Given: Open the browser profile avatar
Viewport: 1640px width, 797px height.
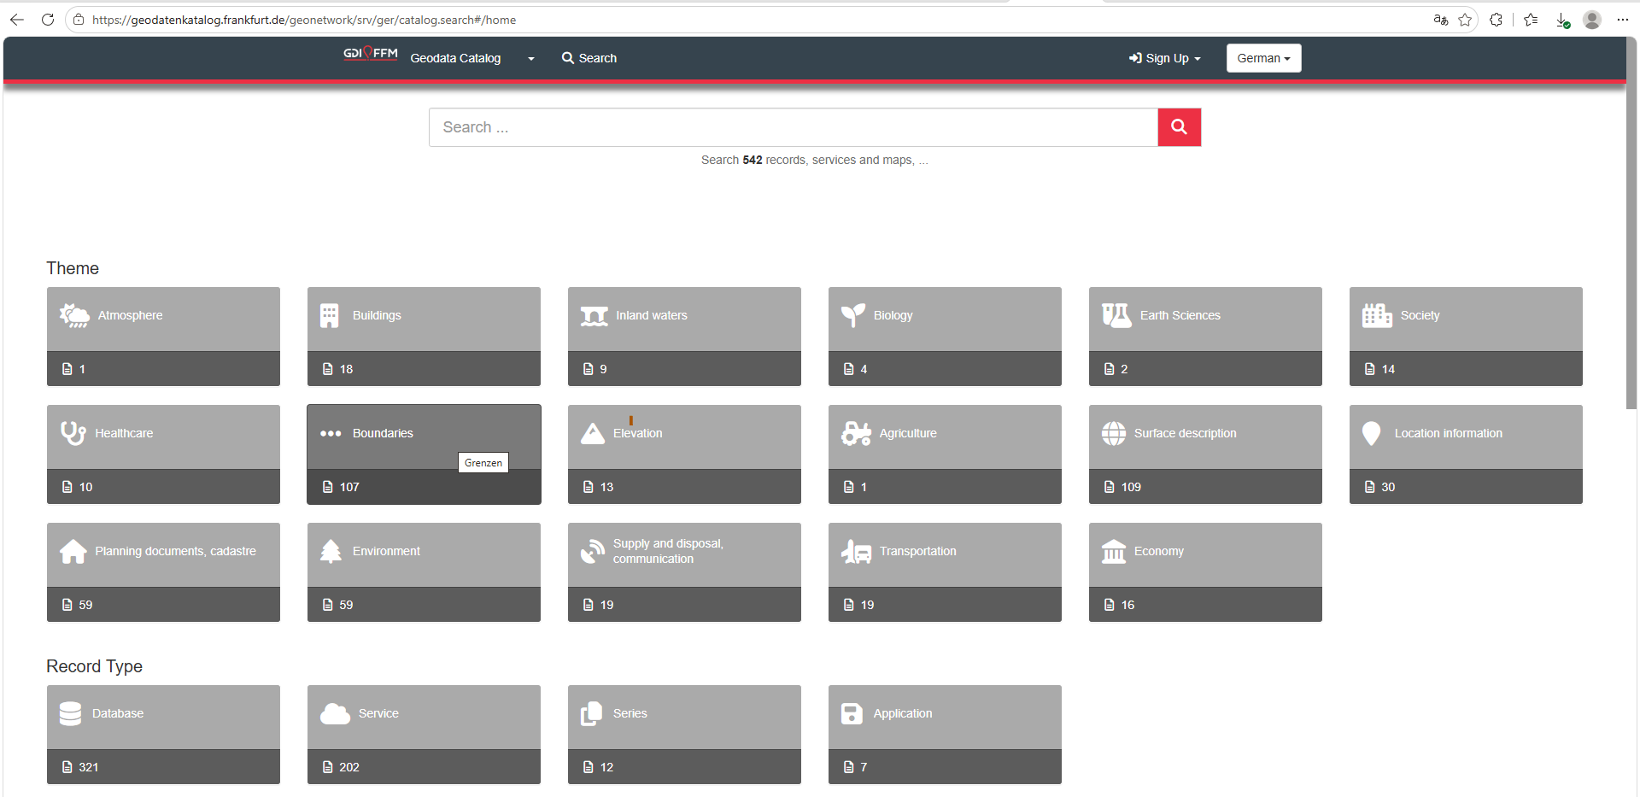Looking at the screenshot, I should (x=1592, y=20).
